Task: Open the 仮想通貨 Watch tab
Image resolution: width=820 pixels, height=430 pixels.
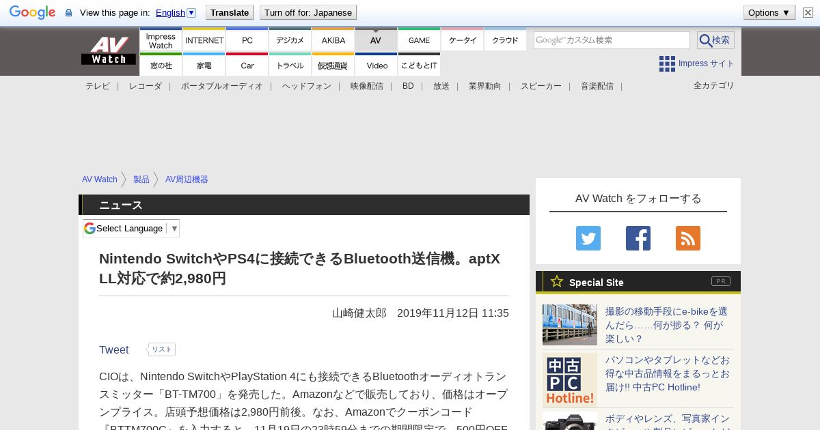Action: (x=333, y=65)
